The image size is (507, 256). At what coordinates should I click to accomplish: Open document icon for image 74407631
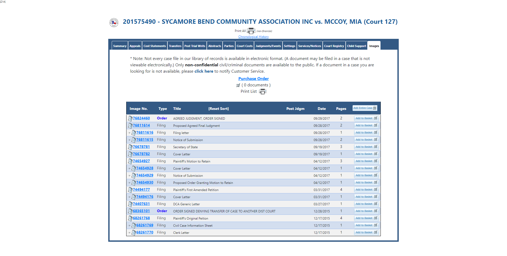[x=130, y=204]
